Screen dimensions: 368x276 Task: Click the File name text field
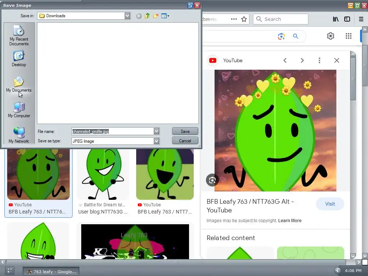[x=112, y=131]
